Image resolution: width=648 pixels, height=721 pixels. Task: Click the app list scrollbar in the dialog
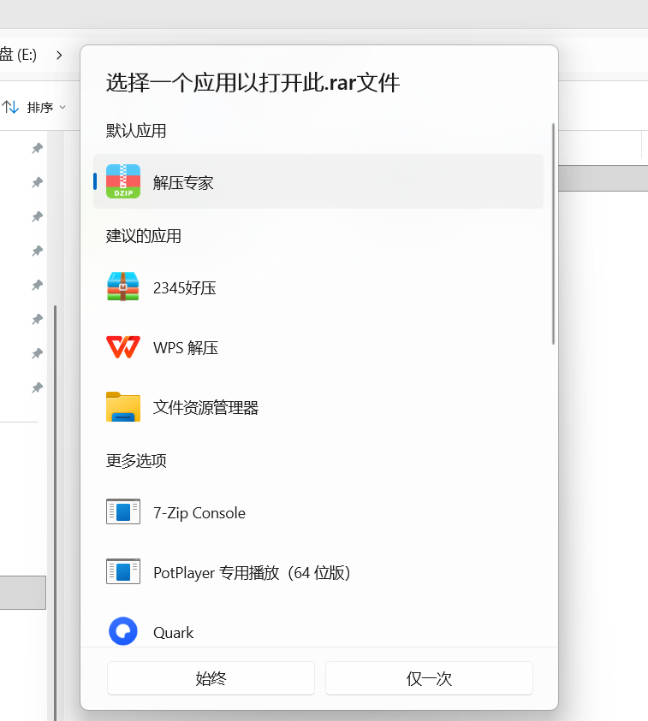(553, 233)
